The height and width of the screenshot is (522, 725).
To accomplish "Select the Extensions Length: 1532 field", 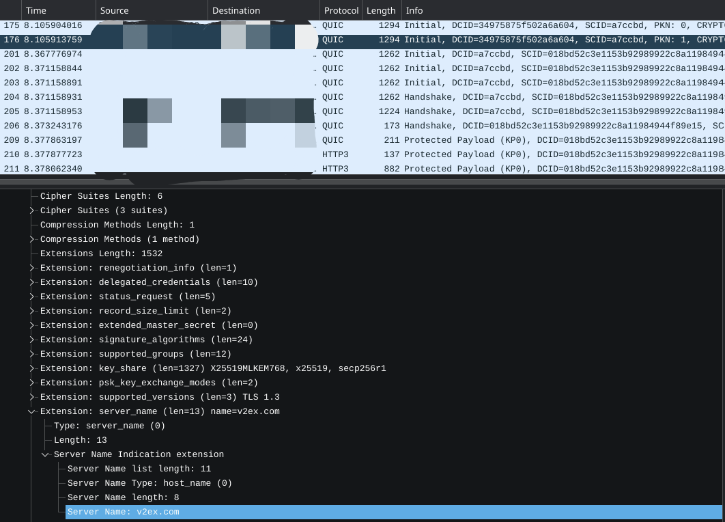I will click(x=101, y=253).
